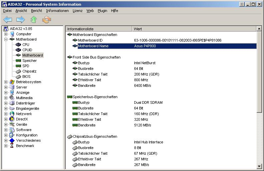Click the Computer tree icon
The height and width of the screenshot is (171, 264).
(x=12, y=34)
